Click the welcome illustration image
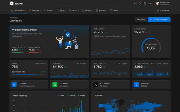 (68, 40)
